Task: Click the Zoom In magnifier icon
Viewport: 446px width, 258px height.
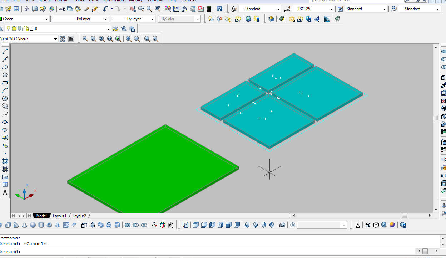Action: pyautogui.click(x=129, y=39)
